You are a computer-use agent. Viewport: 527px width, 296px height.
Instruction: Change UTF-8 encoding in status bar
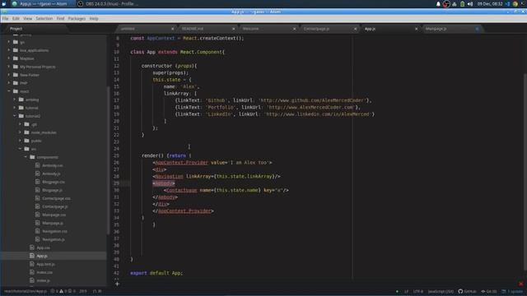[x=418, y=291]
